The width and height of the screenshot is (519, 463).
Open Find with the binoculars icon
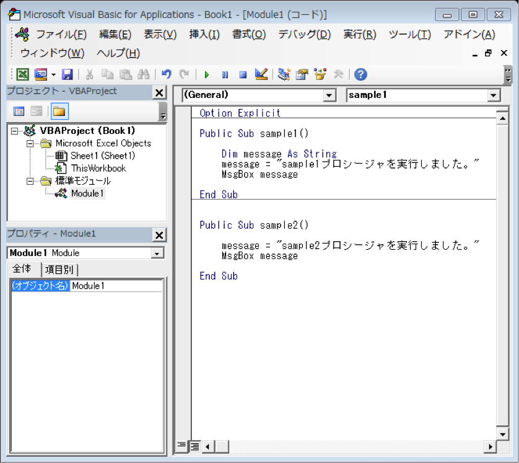click(143, 74)
